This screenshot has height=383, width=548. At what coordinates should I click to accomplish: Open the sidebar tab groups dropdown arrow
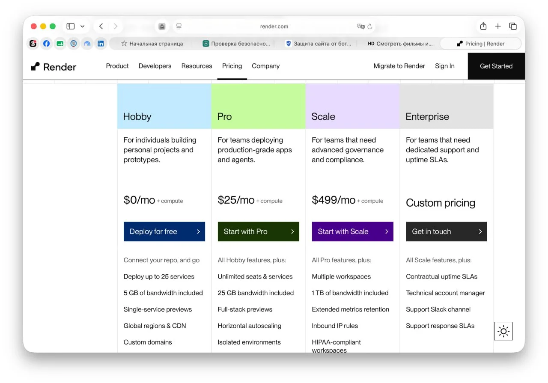(x=82, y=27)
